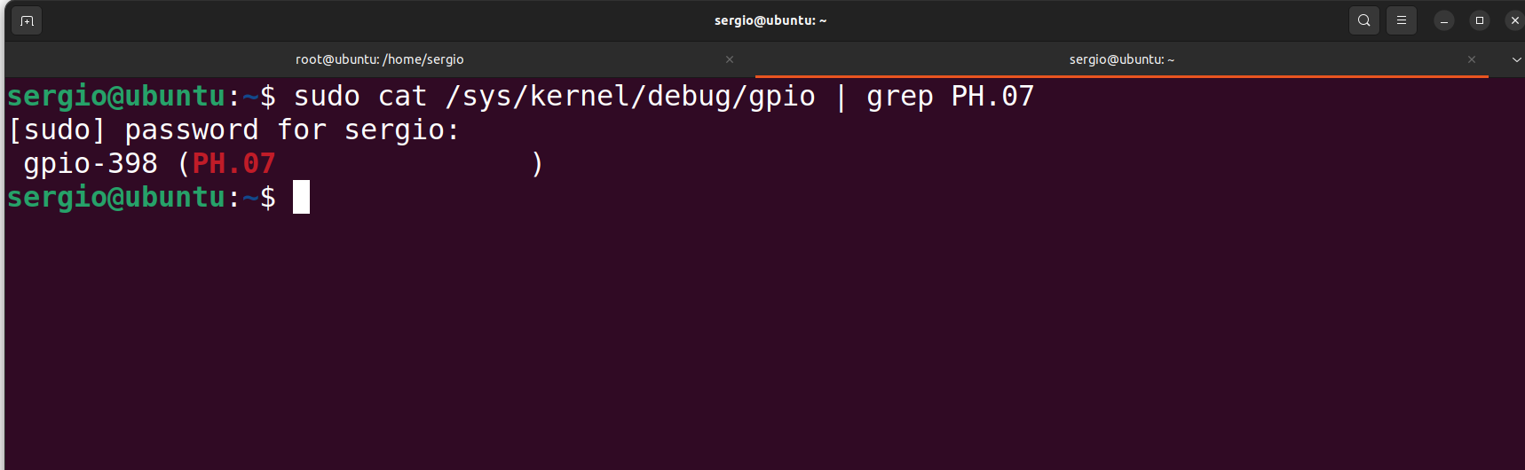The width and height of the screenshot is (1525, 470).
Task: Select the sergio@ubuntu: ~ tab
Action: [1122, 59]
